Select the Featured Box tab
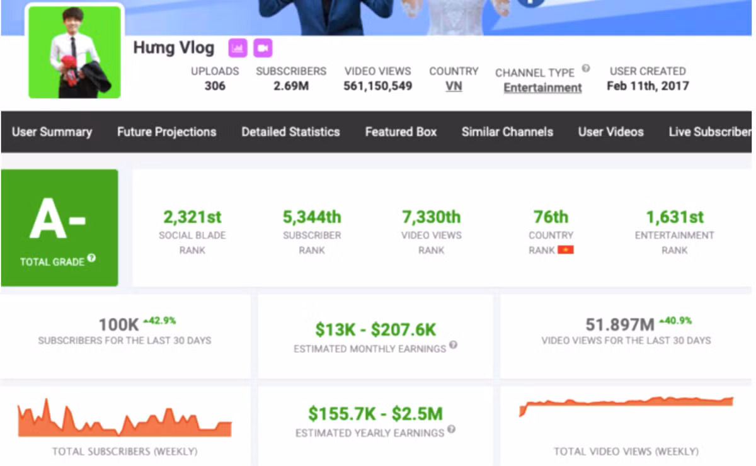 401,132
